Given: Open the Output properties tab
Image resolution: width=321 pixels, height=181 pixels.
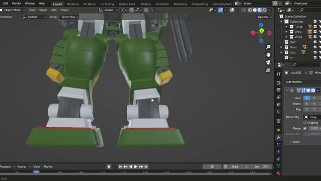Looking at the screenshot, I should point(278,90).
